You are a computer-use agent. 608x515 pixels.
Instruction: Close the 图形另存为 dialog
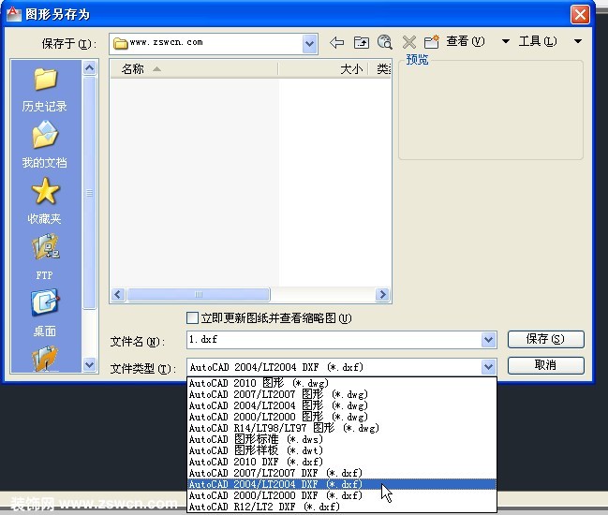(580, 15)
